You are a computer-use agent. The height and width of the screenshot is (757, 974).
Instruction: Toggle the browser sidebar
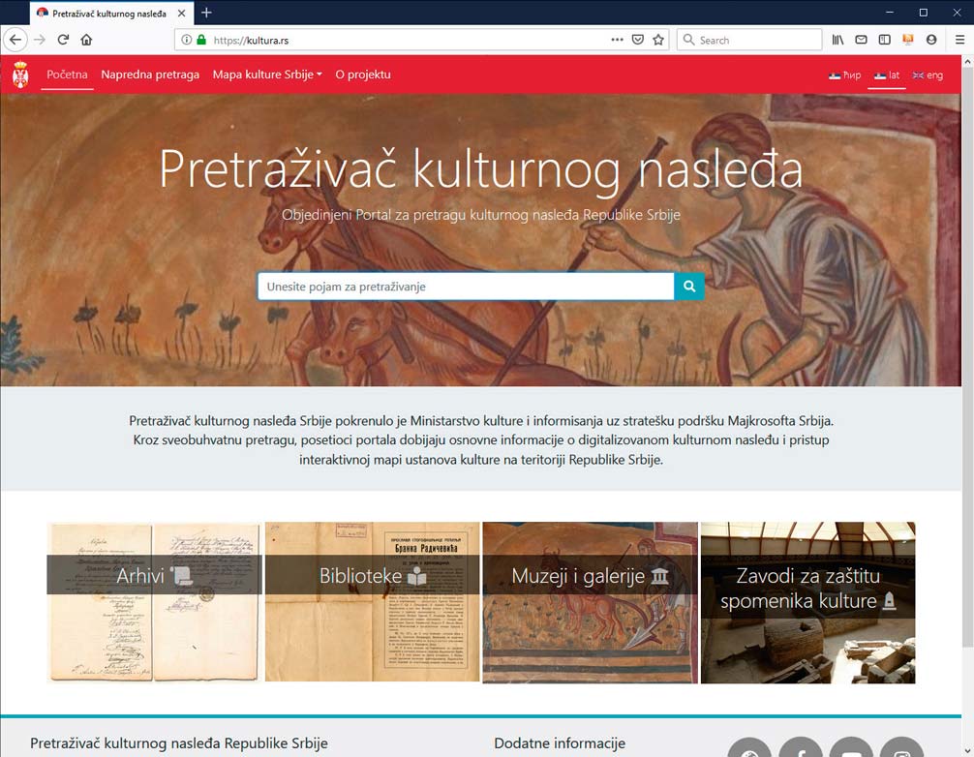[x=885, y=40]
